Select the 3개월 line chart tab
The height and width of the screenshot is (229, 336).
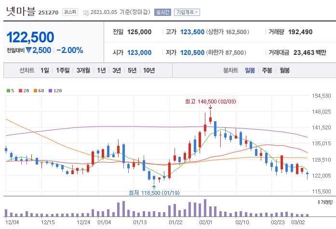coord(83,70)
